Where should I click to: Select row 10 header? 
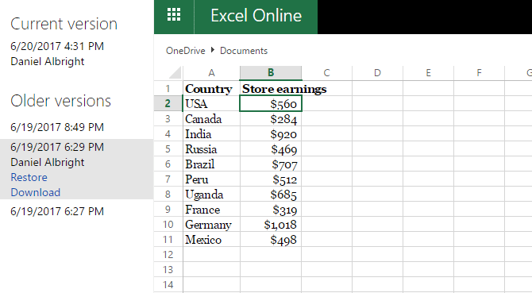168,225
